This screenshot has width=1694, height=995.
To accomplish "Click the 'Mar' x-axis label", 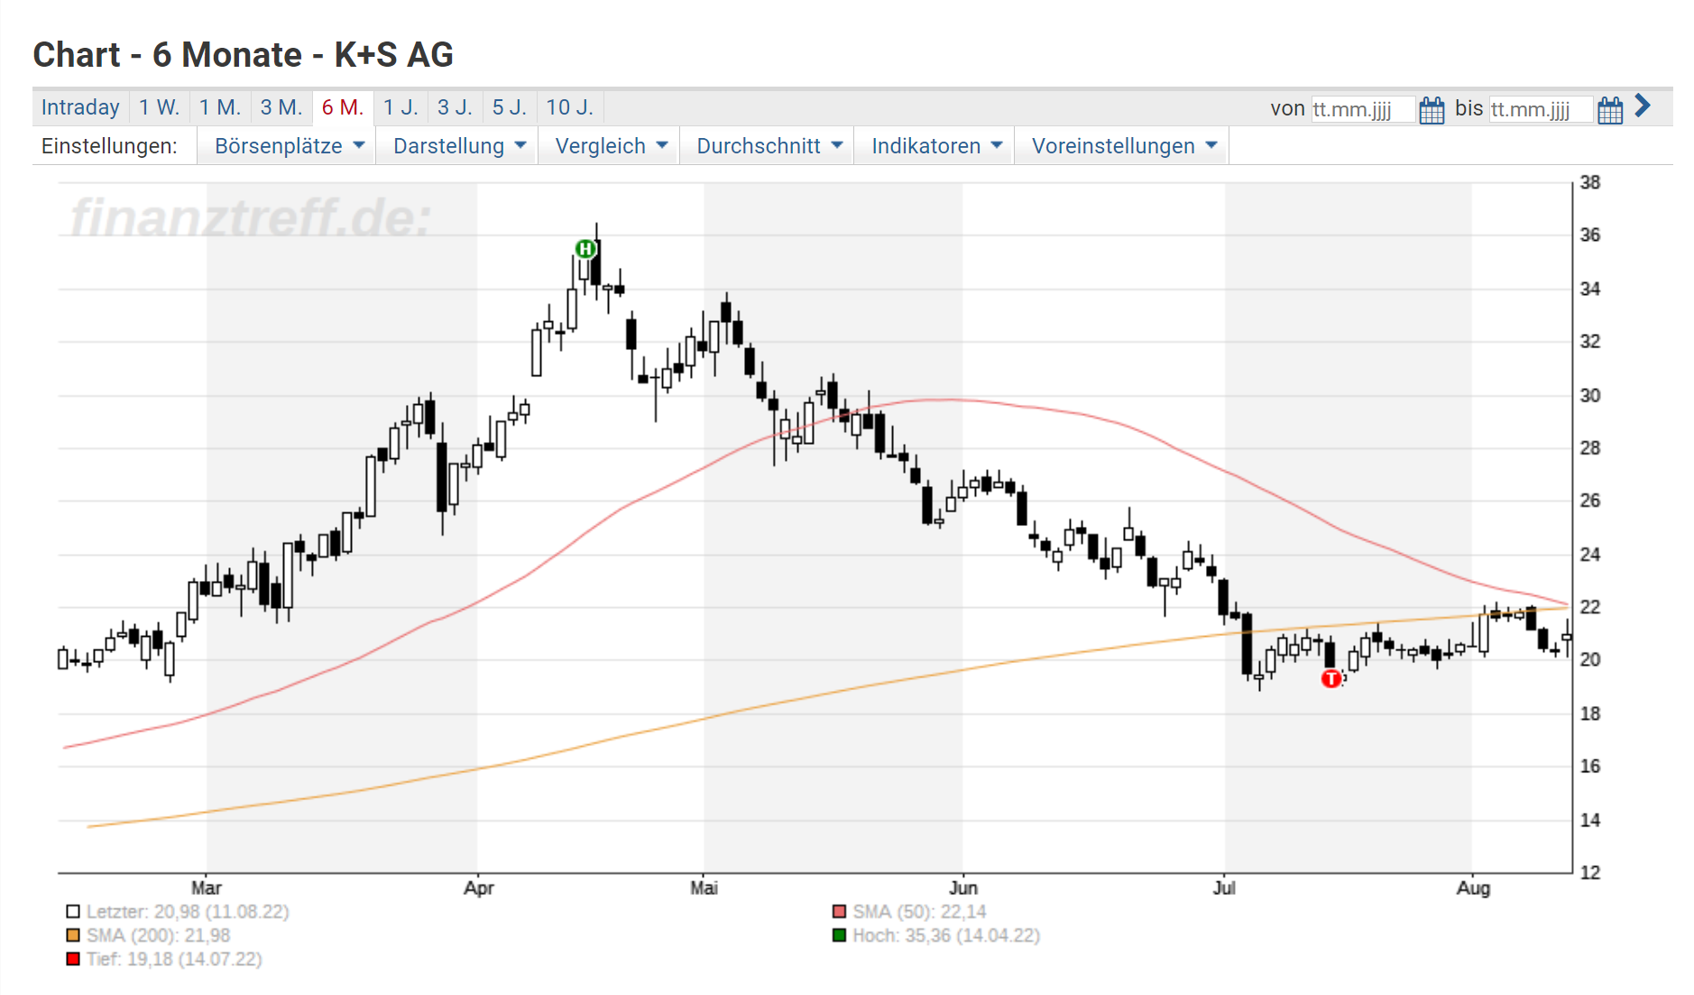I will [x=207, y=888].
